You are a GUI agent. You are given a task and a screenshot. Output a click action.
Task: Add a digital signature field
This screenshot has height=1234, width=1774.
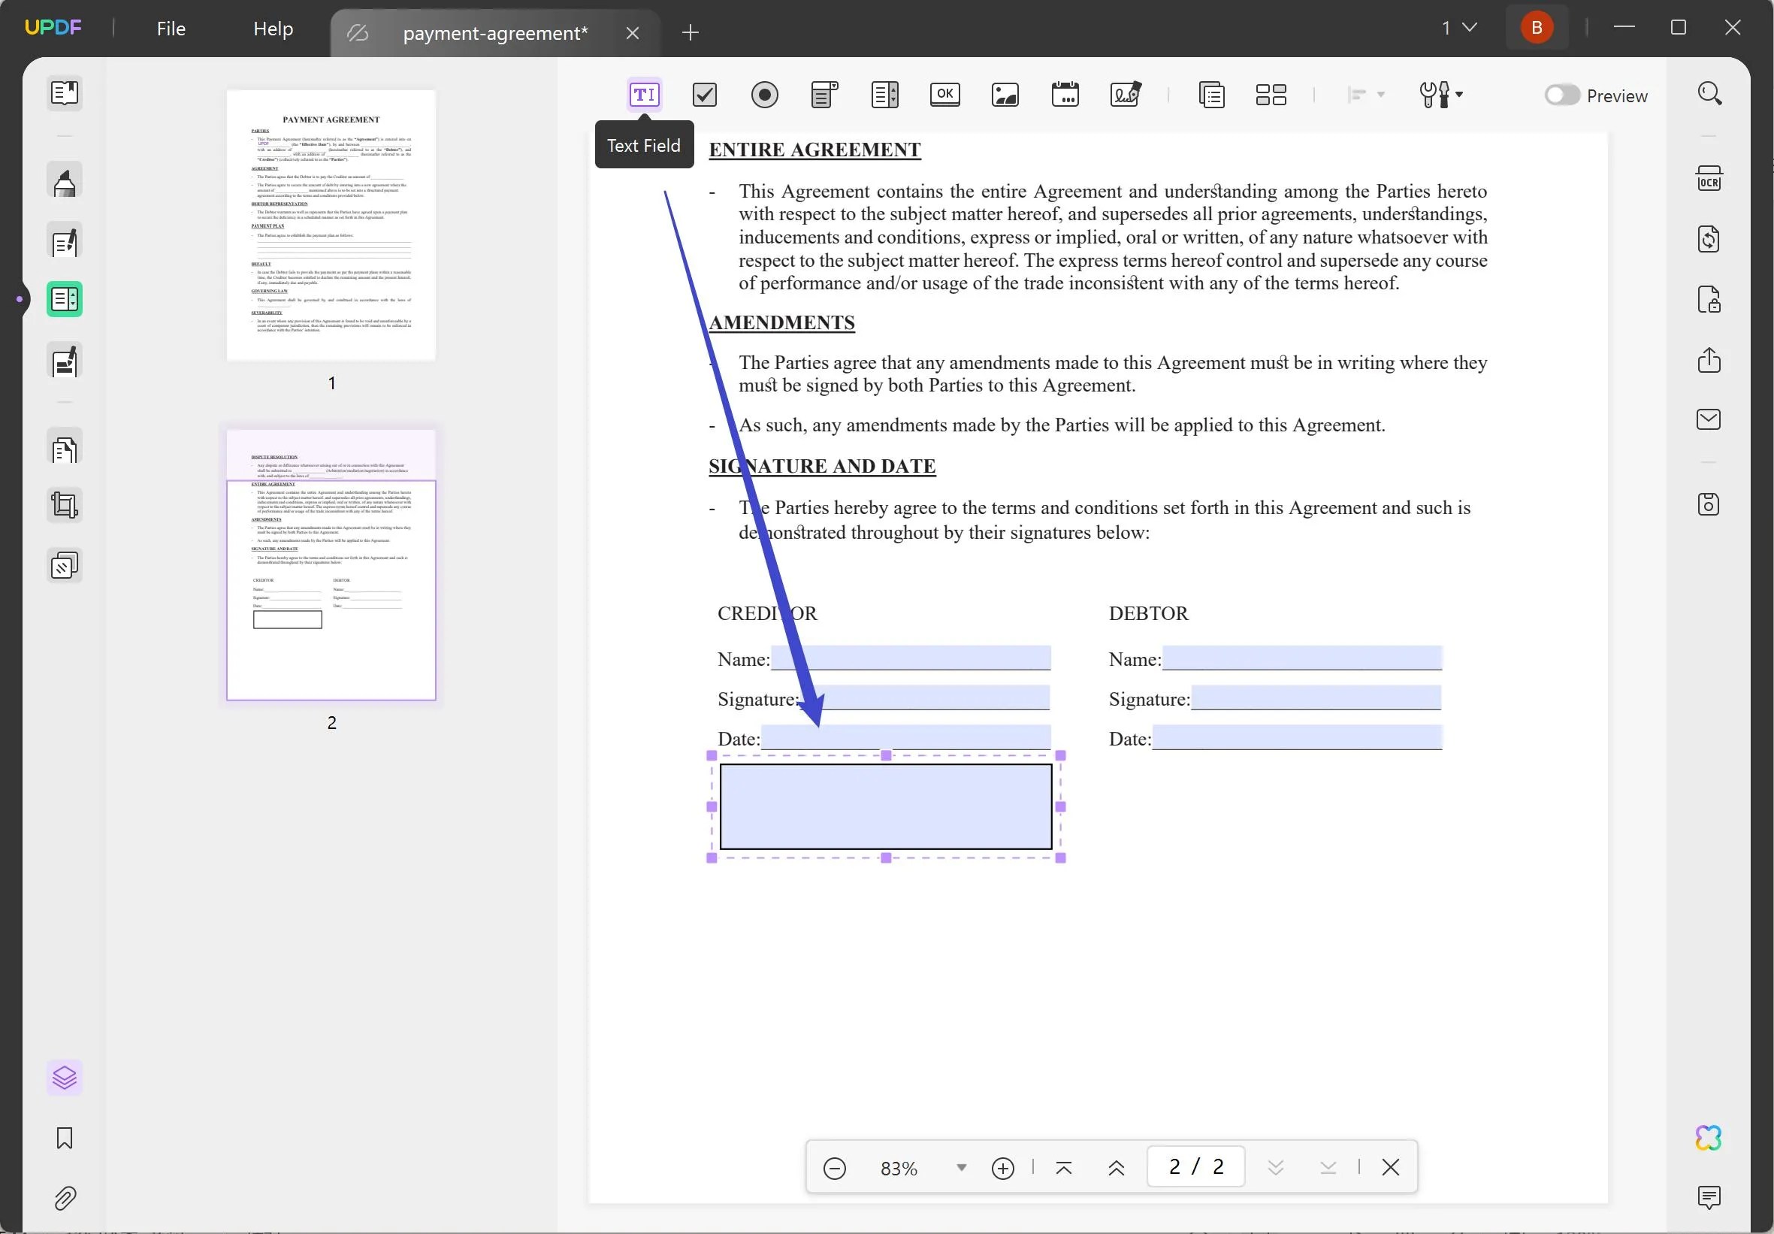point(1125,94)
